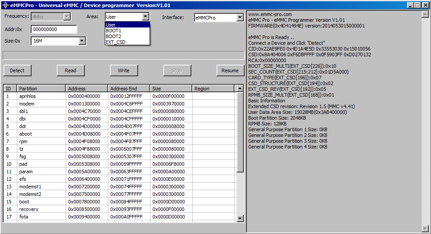Sort by the Address End column header
431x234 pixels.
pyautogui.click(x=129, y=89)
